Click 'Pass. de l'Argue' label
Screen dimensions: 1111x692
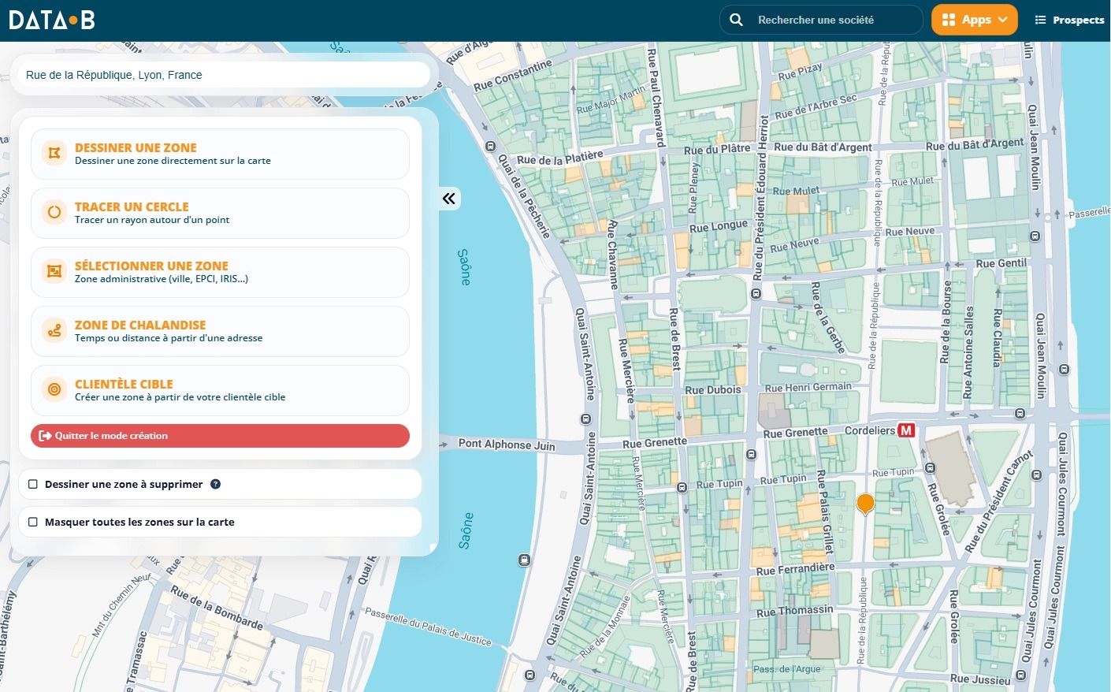pos(786,669)
